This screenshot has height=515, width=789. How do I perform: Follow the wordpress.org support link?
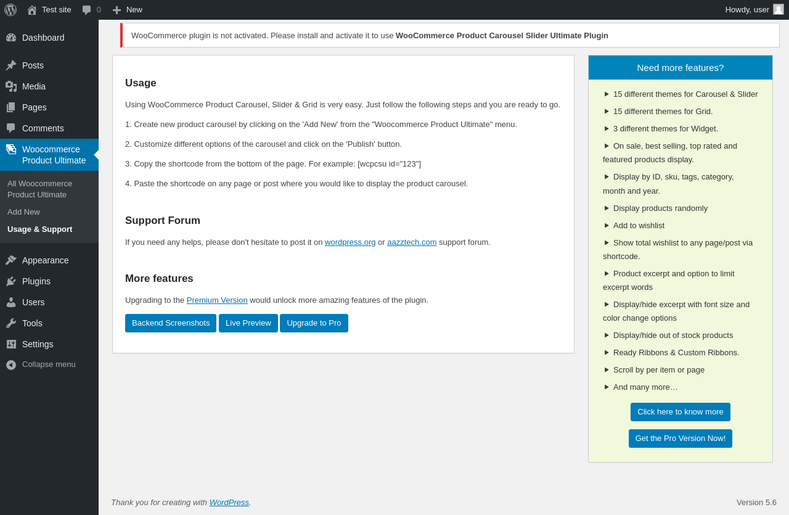tap(350, 242)
